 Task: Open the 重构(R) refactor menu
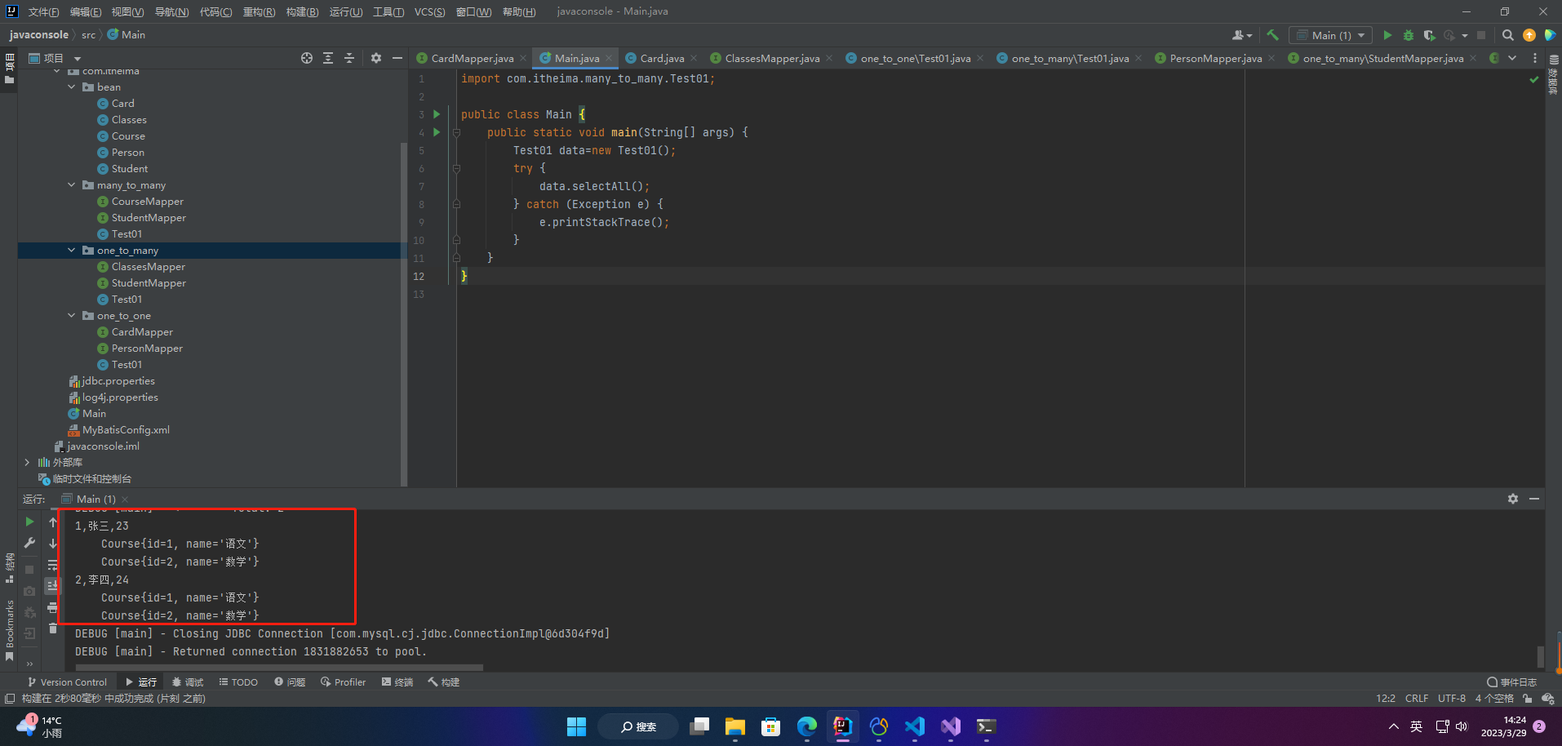[259, 11]
